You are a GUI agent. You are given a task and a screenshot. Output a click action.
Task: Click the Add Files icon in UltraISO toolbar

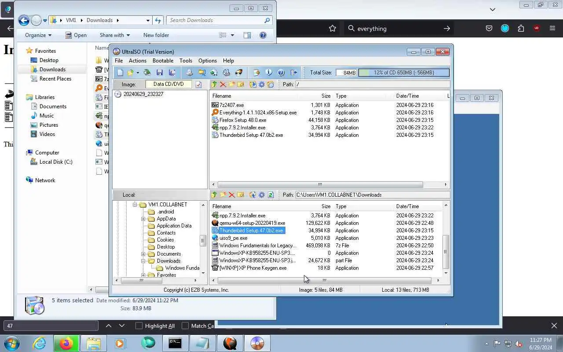point(256,73)
